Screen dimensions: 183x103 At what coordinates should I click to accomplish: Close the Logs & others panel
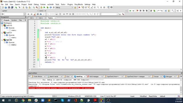pos(181,73)
